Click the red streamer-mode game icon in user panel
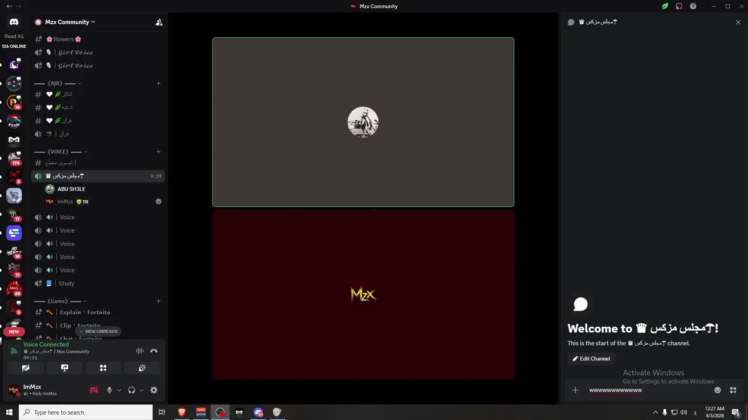Viewport: 748px width, 420px height. 93,390
